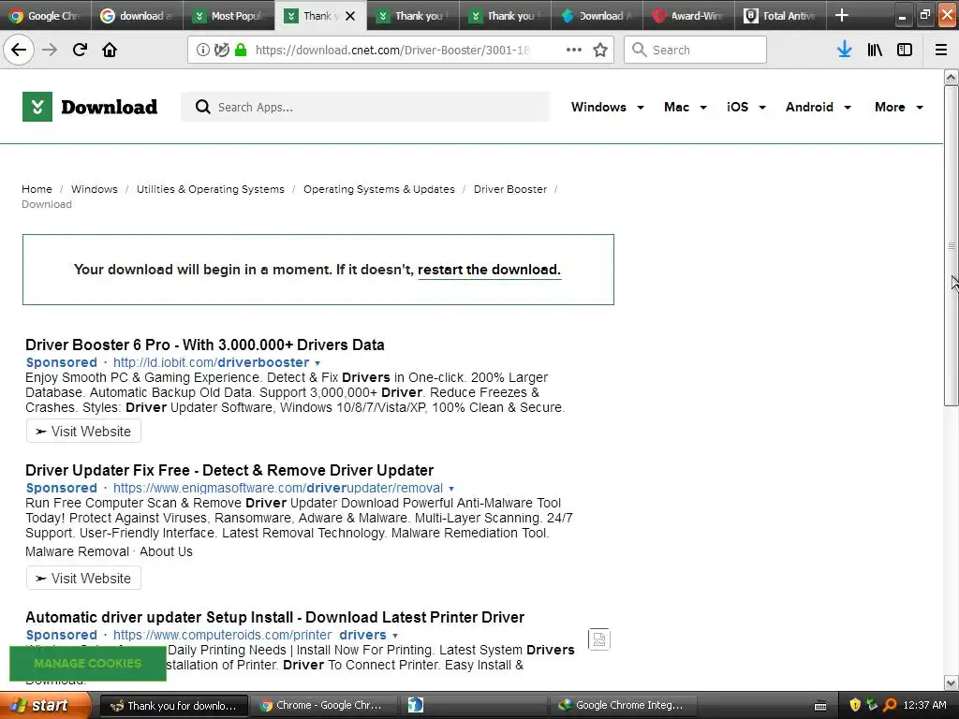Type in the browser Search box
The width and height of the screenshot is (959, 719).
point(695,50)
